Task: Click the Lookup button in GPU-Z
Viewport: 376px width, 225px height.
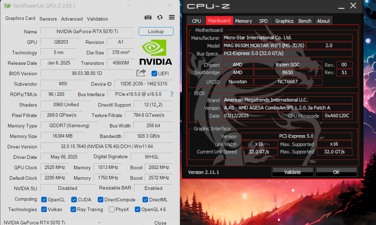Action: (x=156, y=31)
